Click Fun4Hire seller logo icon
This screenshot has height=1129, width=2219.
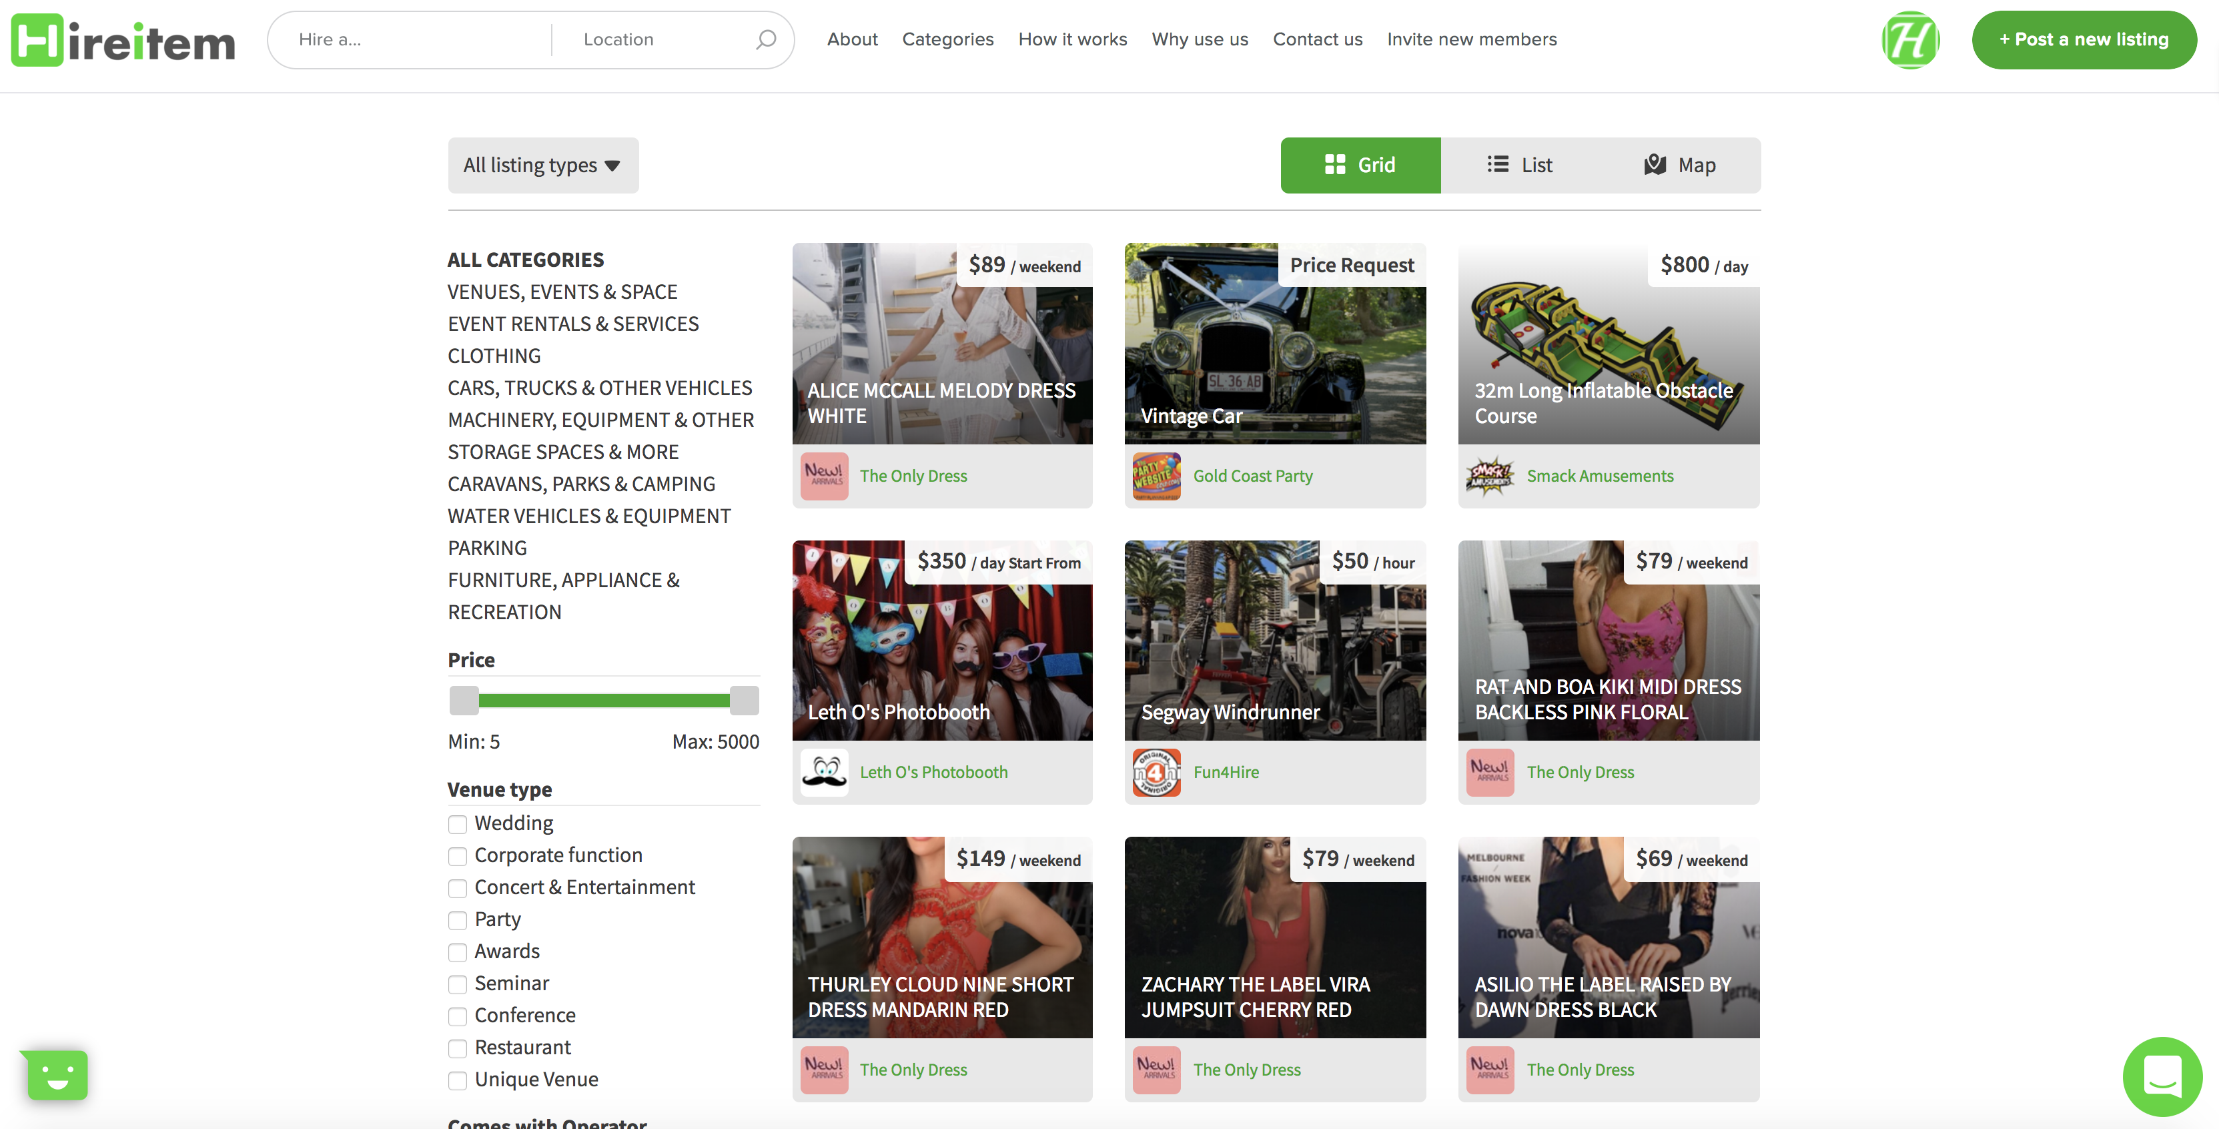(x=1156, y=772)
